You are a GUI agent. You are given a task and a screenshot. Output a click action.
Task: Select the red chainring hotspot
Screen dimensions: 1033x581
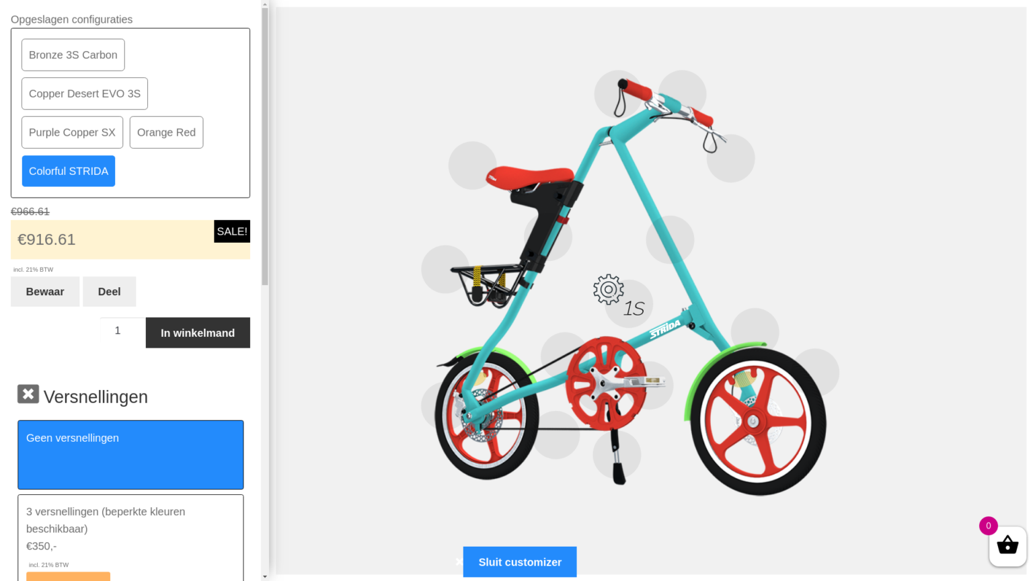pyautogui.click(x=565, y=356)
